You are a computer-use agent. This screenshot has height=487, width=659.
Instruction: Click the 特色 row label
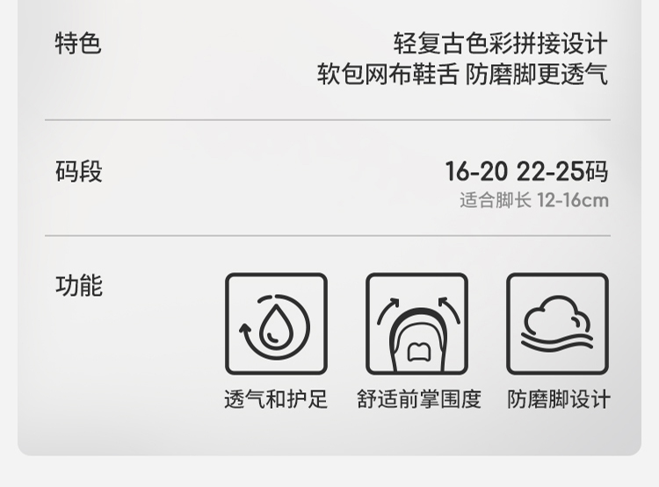pos(78,43)
